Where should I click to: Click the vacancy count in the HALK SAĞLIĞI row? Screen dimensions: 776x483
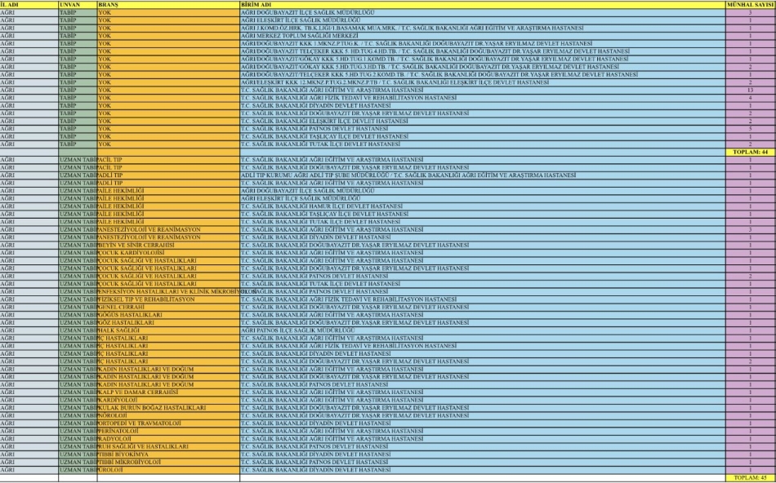coord(750,330)
